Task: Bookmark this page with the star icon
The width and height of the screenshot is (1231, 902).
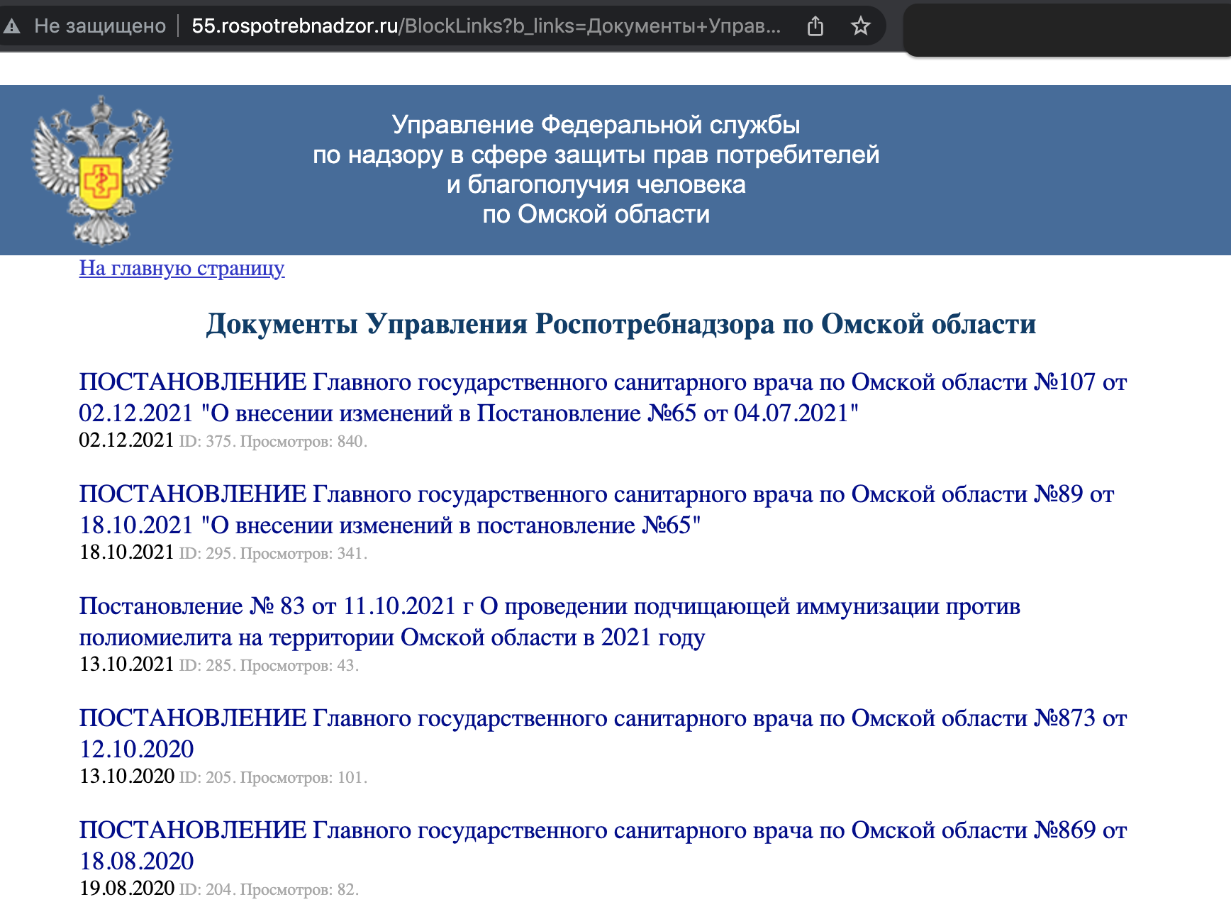Action: click(860, 26)
